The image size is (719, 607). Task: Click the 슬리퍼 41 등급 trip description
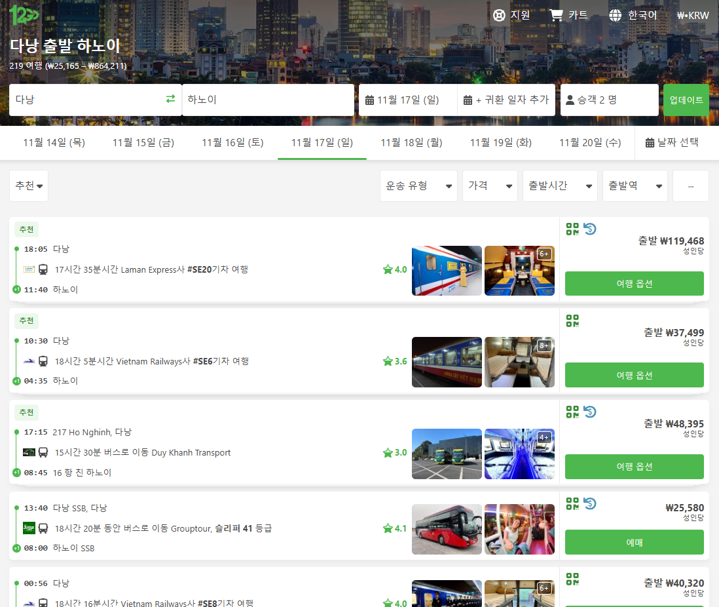[163, 528]
